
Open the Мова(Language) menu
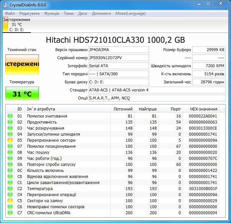coord(130,13)
